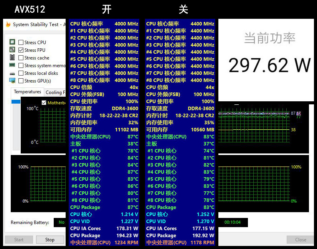Image resolution: width=317 pixels, height=249 pixels.
Task: Click the RAM module icon beside Stress system memory
Action: click(12, 65)
